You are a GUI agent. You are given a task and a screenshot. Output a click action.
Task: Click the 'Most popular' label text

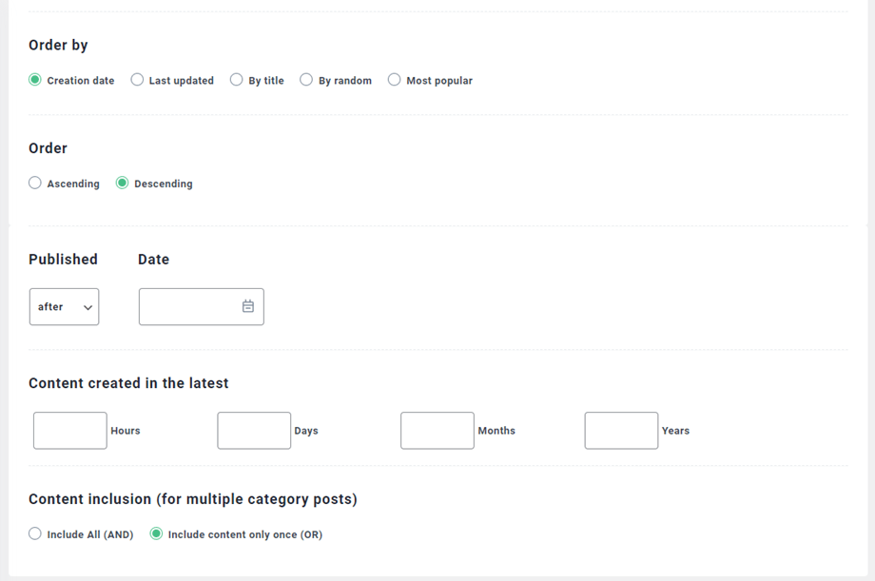438,81
